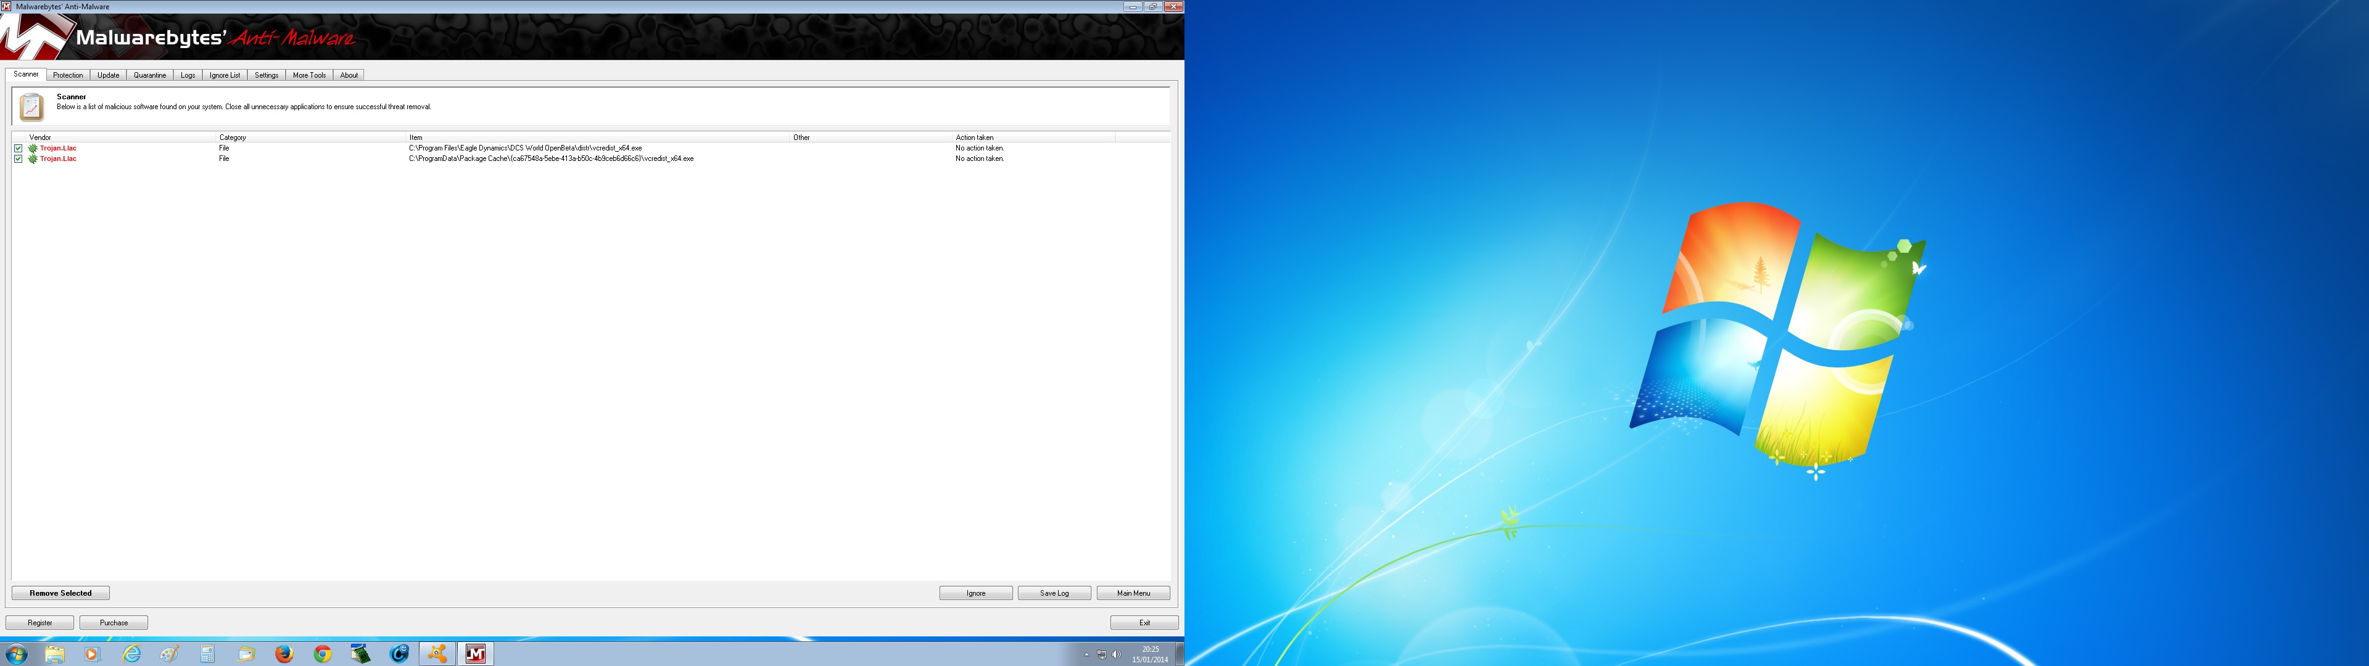Open the Logs tab
The height and width of the screenshot is (666, 2369).
[x=188, y=75]
